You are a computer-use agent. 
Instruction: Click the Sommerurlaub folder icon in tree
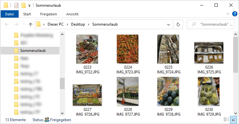[16, 51]
